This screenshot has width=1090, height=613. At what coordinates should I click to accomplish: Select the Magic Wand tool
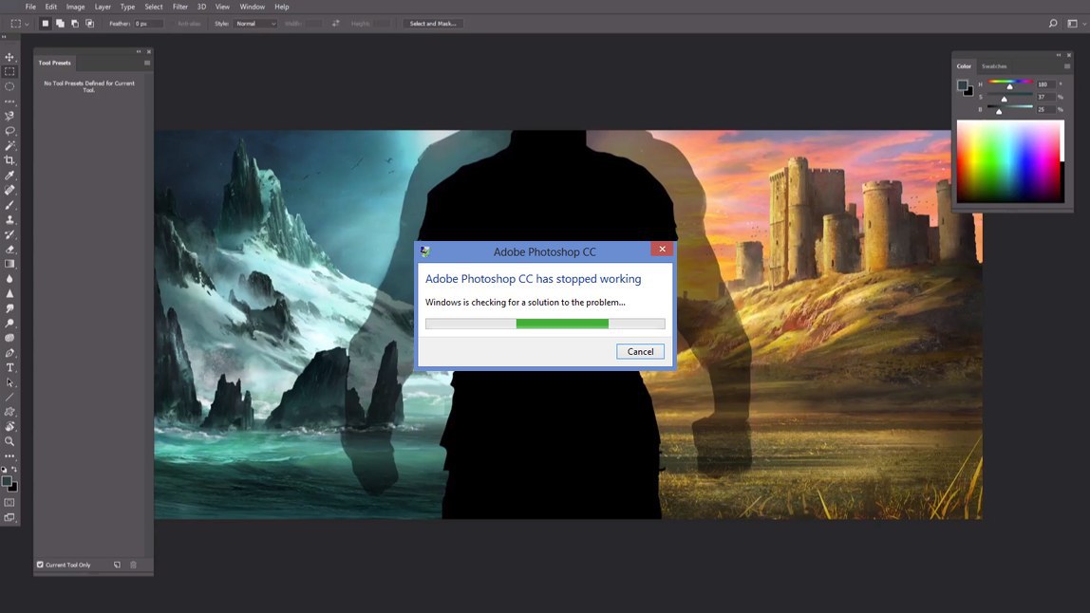click(9, 145)
